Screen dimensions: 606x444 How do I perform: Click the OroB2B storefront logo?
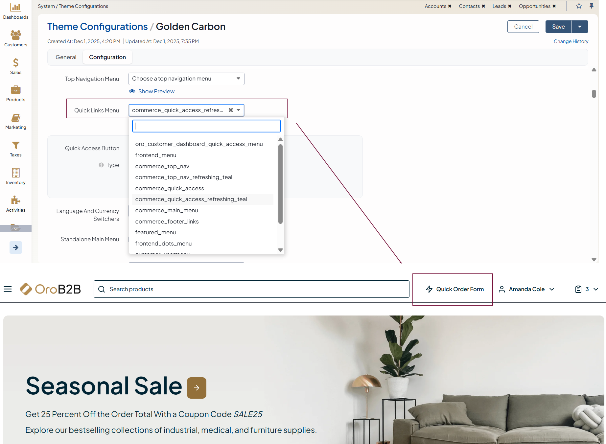tap(50, 289)
